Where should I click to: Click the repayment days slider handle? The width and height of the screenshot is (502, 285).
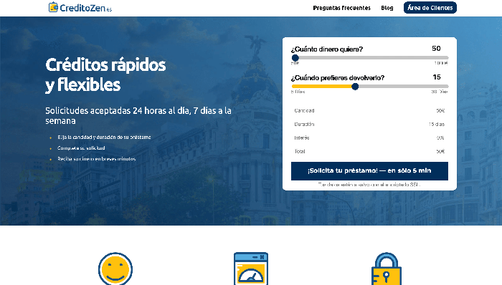point(355,87)
